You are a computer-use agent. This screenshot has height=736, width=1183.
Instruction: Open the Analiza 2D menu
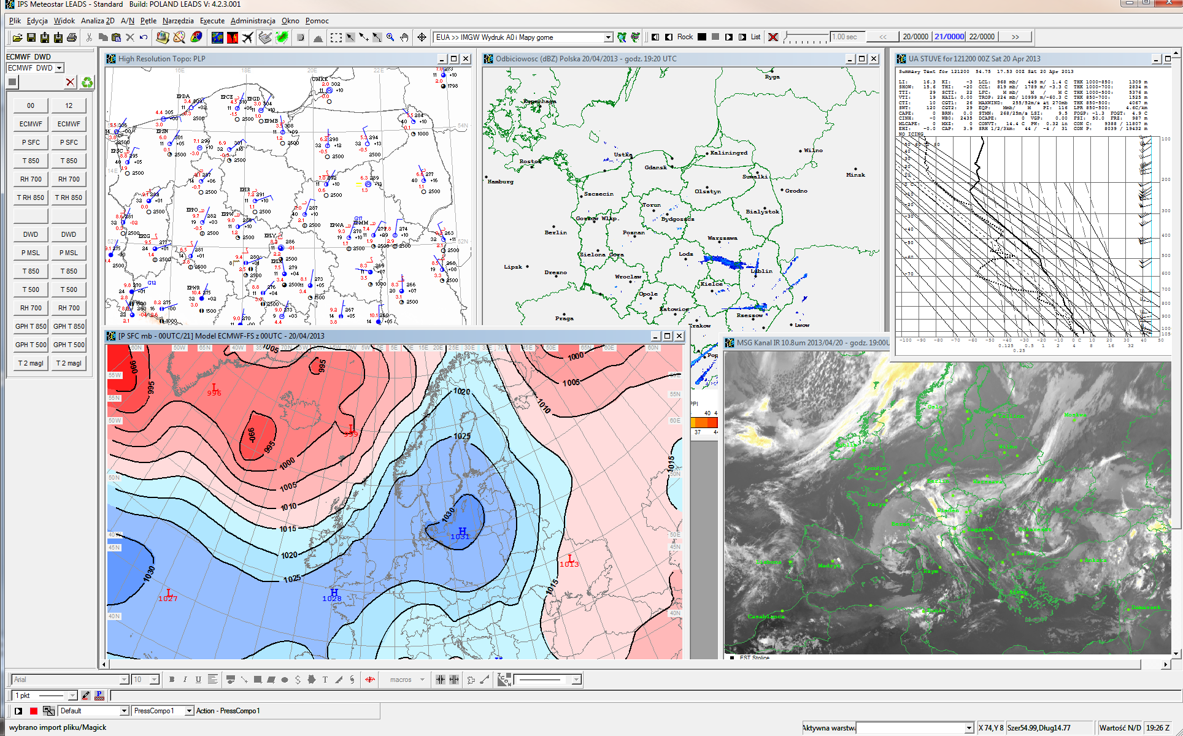click(98, 21)
